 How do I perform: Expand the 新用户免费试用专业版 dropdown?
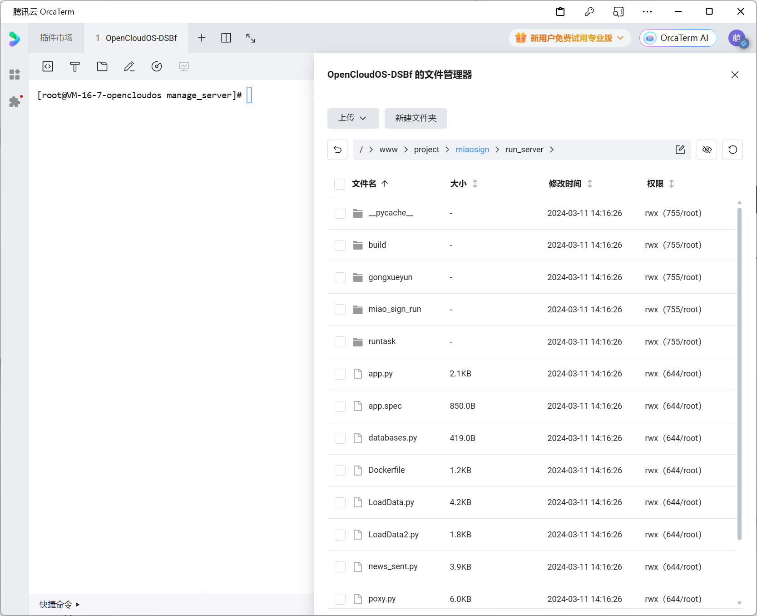[570, 38]
